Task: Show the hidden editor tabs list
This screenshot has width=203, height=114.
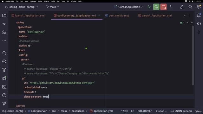Action: click(x=185, y=16)
